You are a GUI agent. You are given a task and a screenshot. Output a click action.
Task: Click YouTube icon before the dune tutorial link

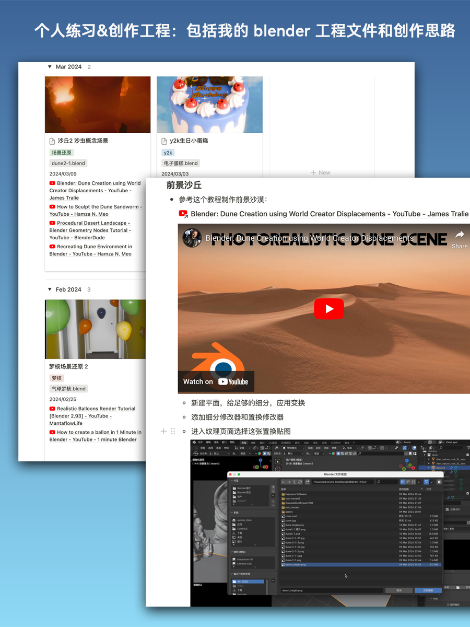(183, 214)
